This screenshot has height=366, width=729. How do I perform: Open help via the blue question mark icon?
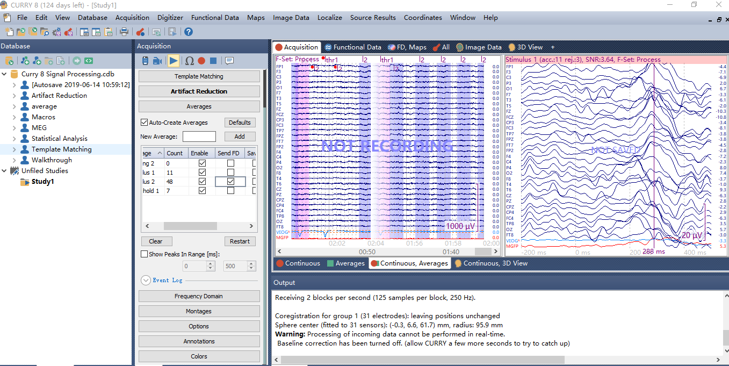[x=189, y=32]
